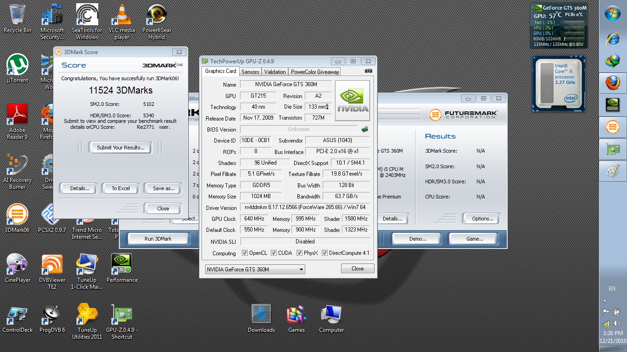Image resolution: width=627 pixels, height=352 pixels.
Task: Click Details in 3DMark Score window
Action: [79, 188]
